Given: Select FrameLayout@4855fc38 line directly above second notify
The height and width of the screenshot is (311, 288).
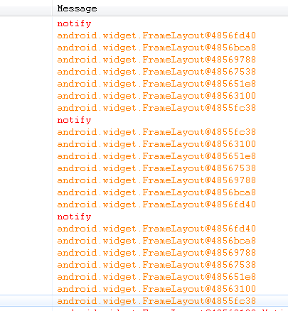Looking at the screenshot, I should coord(156,108).
